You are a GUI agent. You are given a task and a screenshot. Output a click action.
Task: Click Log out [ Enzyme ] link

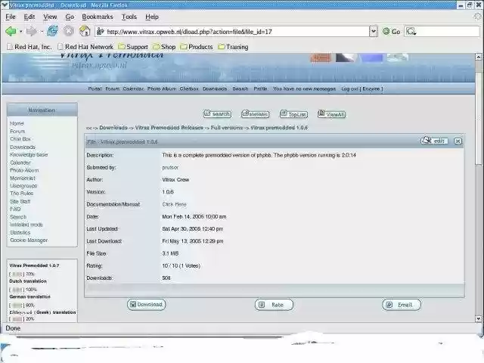click(x=361, y=88)
